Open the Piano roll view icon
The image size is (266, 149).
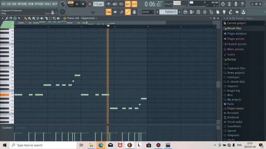point(192,12)
